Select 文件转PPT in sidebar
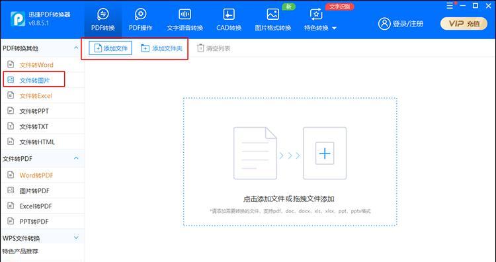The image size is (496, 262). (x=42, y=111)
